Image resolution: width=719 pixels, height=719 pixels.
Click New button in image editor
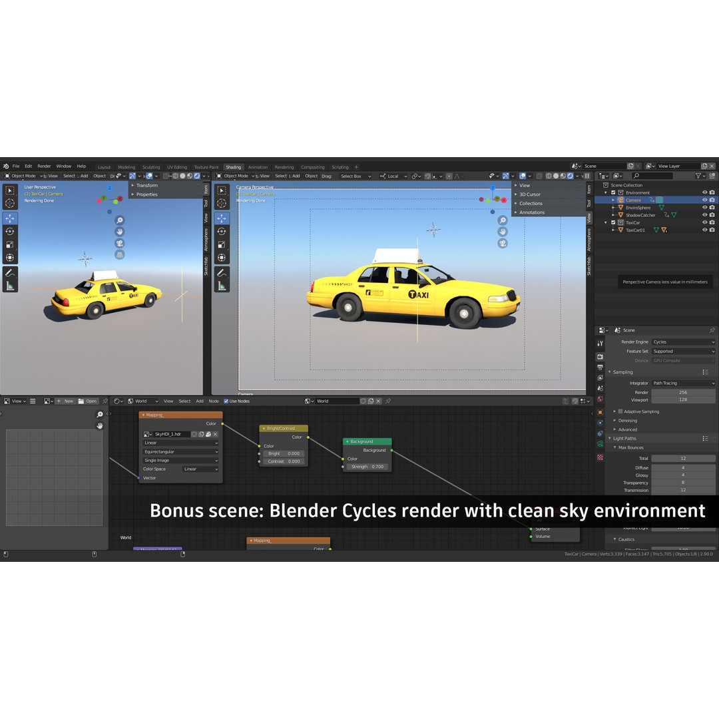(x=65, y=401)
